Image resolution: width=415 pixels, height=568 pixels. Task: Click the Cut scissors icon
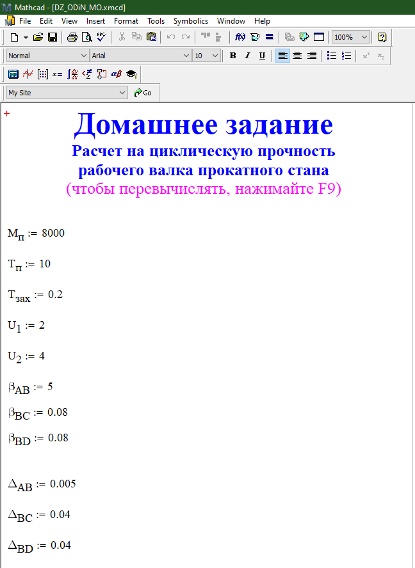(122, 37)
